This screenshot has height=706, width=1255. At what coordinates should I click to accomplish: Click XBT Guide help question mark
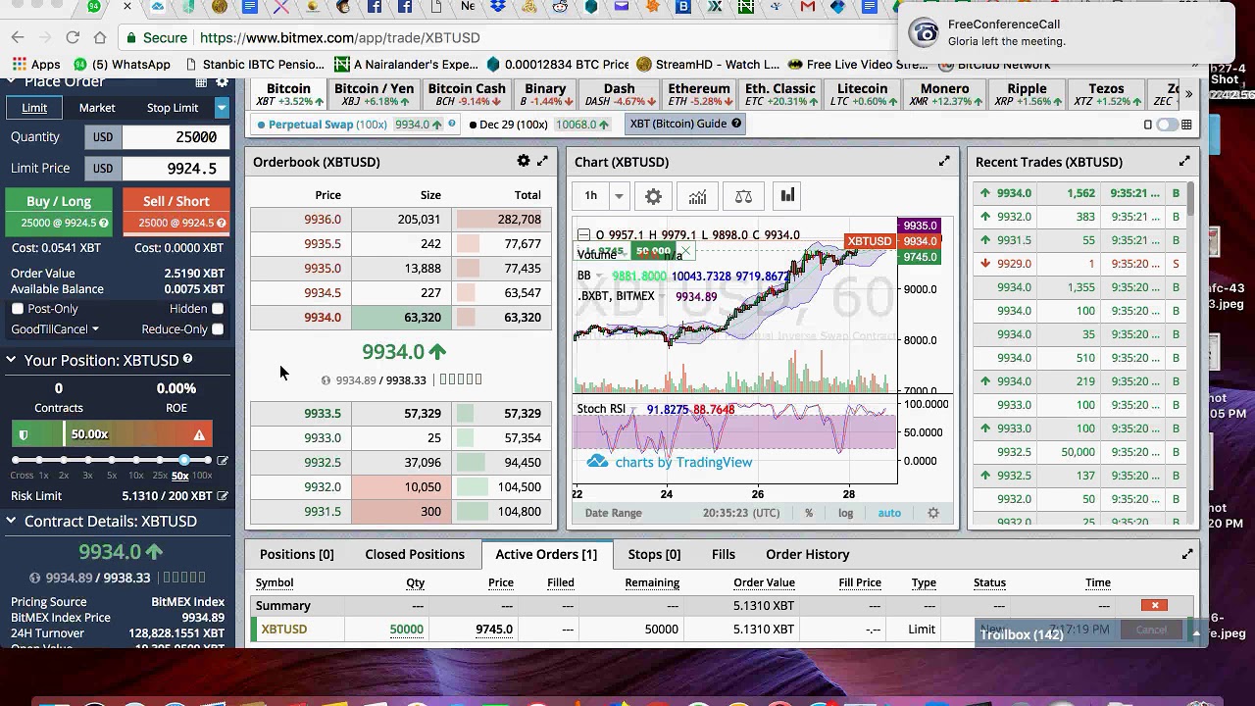coord(736,124)
